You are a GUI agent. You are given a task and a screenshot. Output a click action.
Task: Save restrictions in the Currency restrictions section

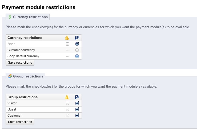coord(20,63)
